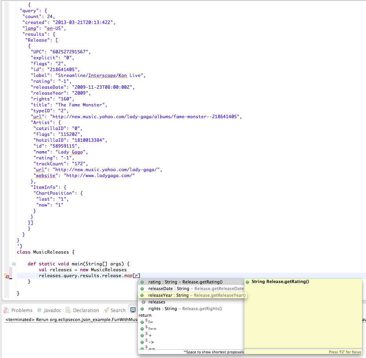The height and width of the screenshot is (358, 366).
Task: Select the return keyword proposal
Action: click(x=145, y=315)
